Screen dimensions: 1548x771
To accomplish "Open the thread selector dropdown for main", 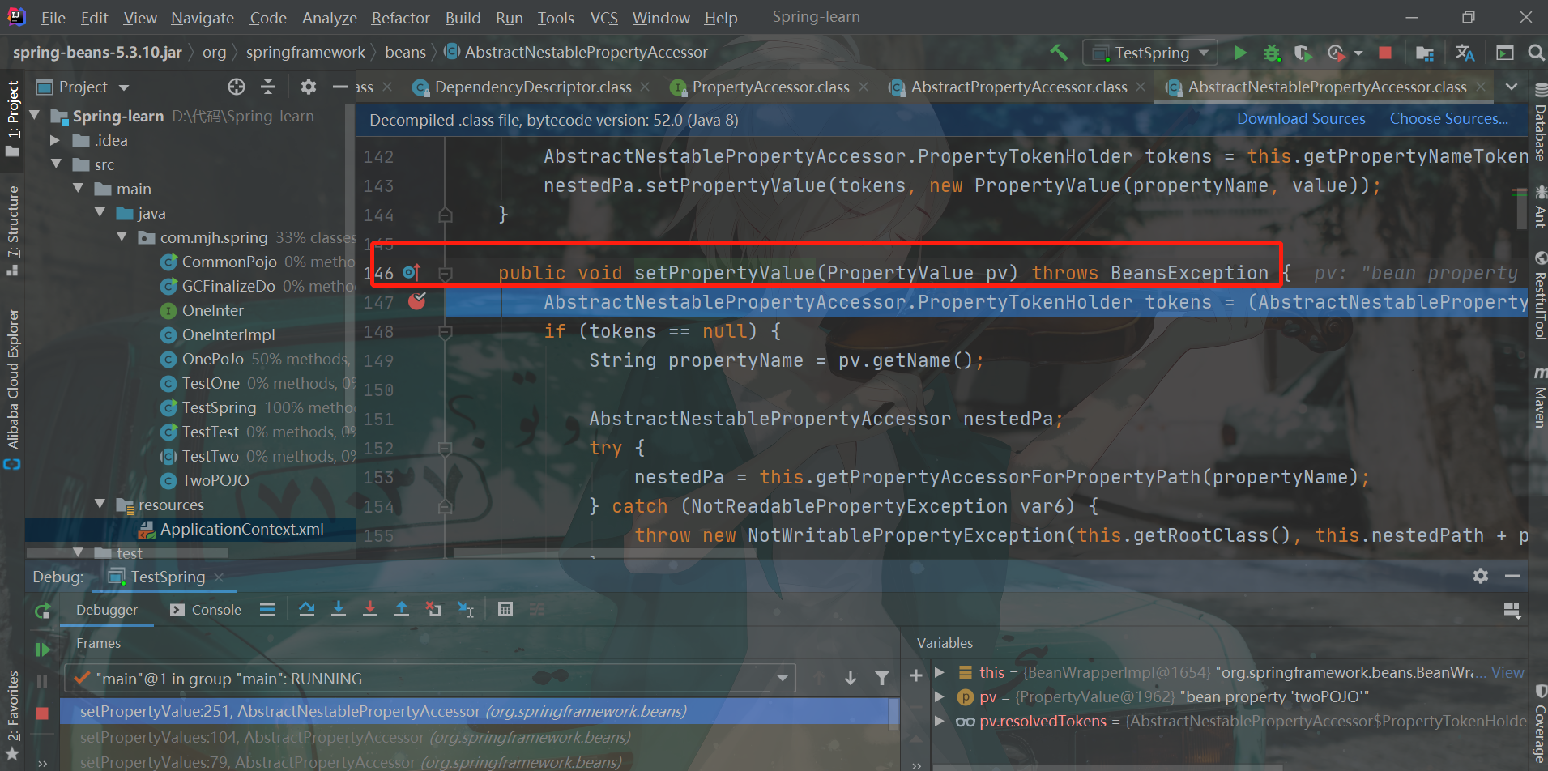I will click(x=783, y=679).
